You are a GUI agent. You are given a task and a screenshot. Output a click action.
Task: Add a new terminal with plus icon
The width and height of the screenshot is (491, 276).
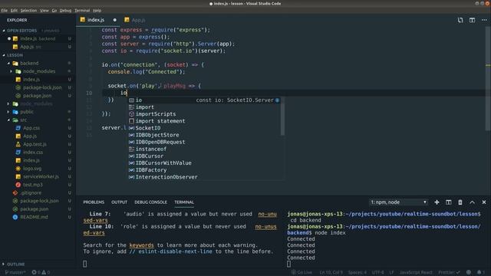(x=437, y=202)
